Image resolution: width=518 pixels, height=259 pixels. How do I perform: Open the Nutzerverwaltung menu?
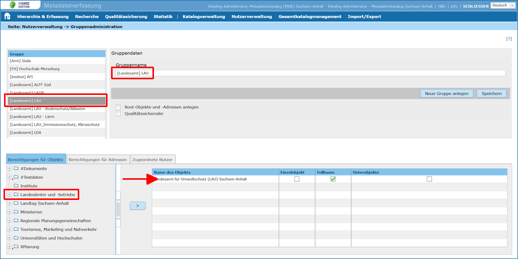coord(252,17)
